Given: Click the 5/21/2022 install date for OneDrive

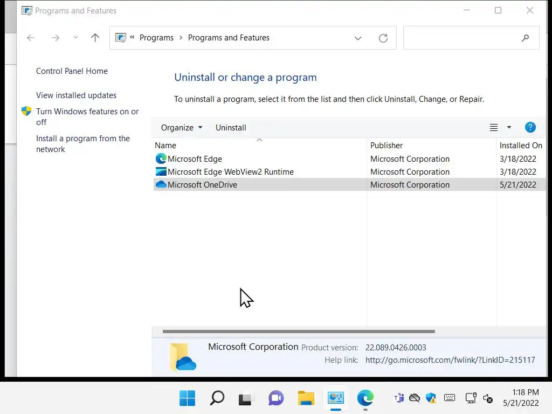Looking at the screenshot, I should click(x=518, y=185).
